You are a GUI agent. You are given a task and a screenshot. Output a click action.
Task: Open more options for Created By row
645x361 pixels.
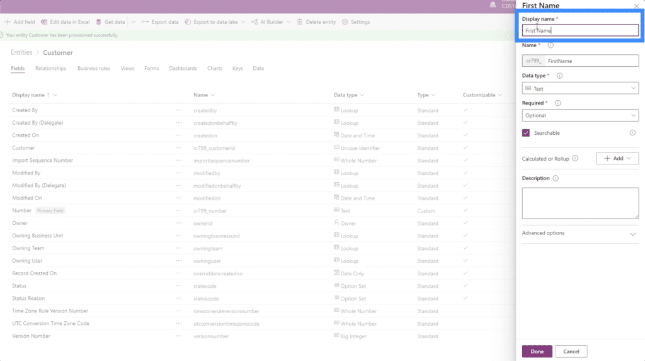(178, 110)
